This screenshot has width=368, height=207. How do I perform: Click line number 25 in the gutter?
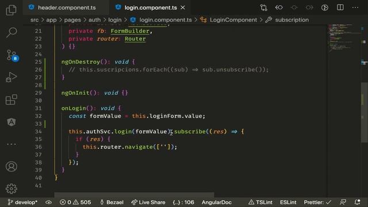pos(38,62)
